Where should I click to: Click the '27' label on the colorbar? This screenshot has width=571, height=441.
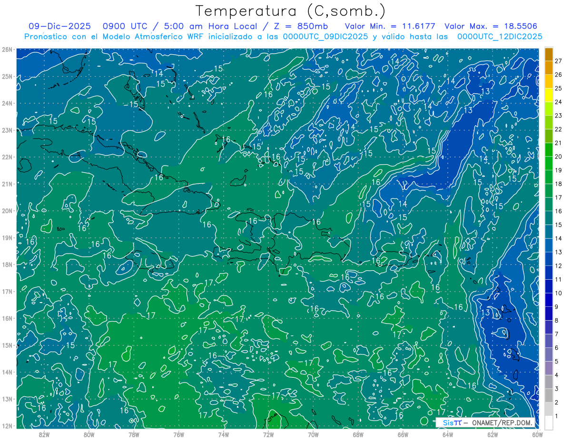(x=558, y=61)
